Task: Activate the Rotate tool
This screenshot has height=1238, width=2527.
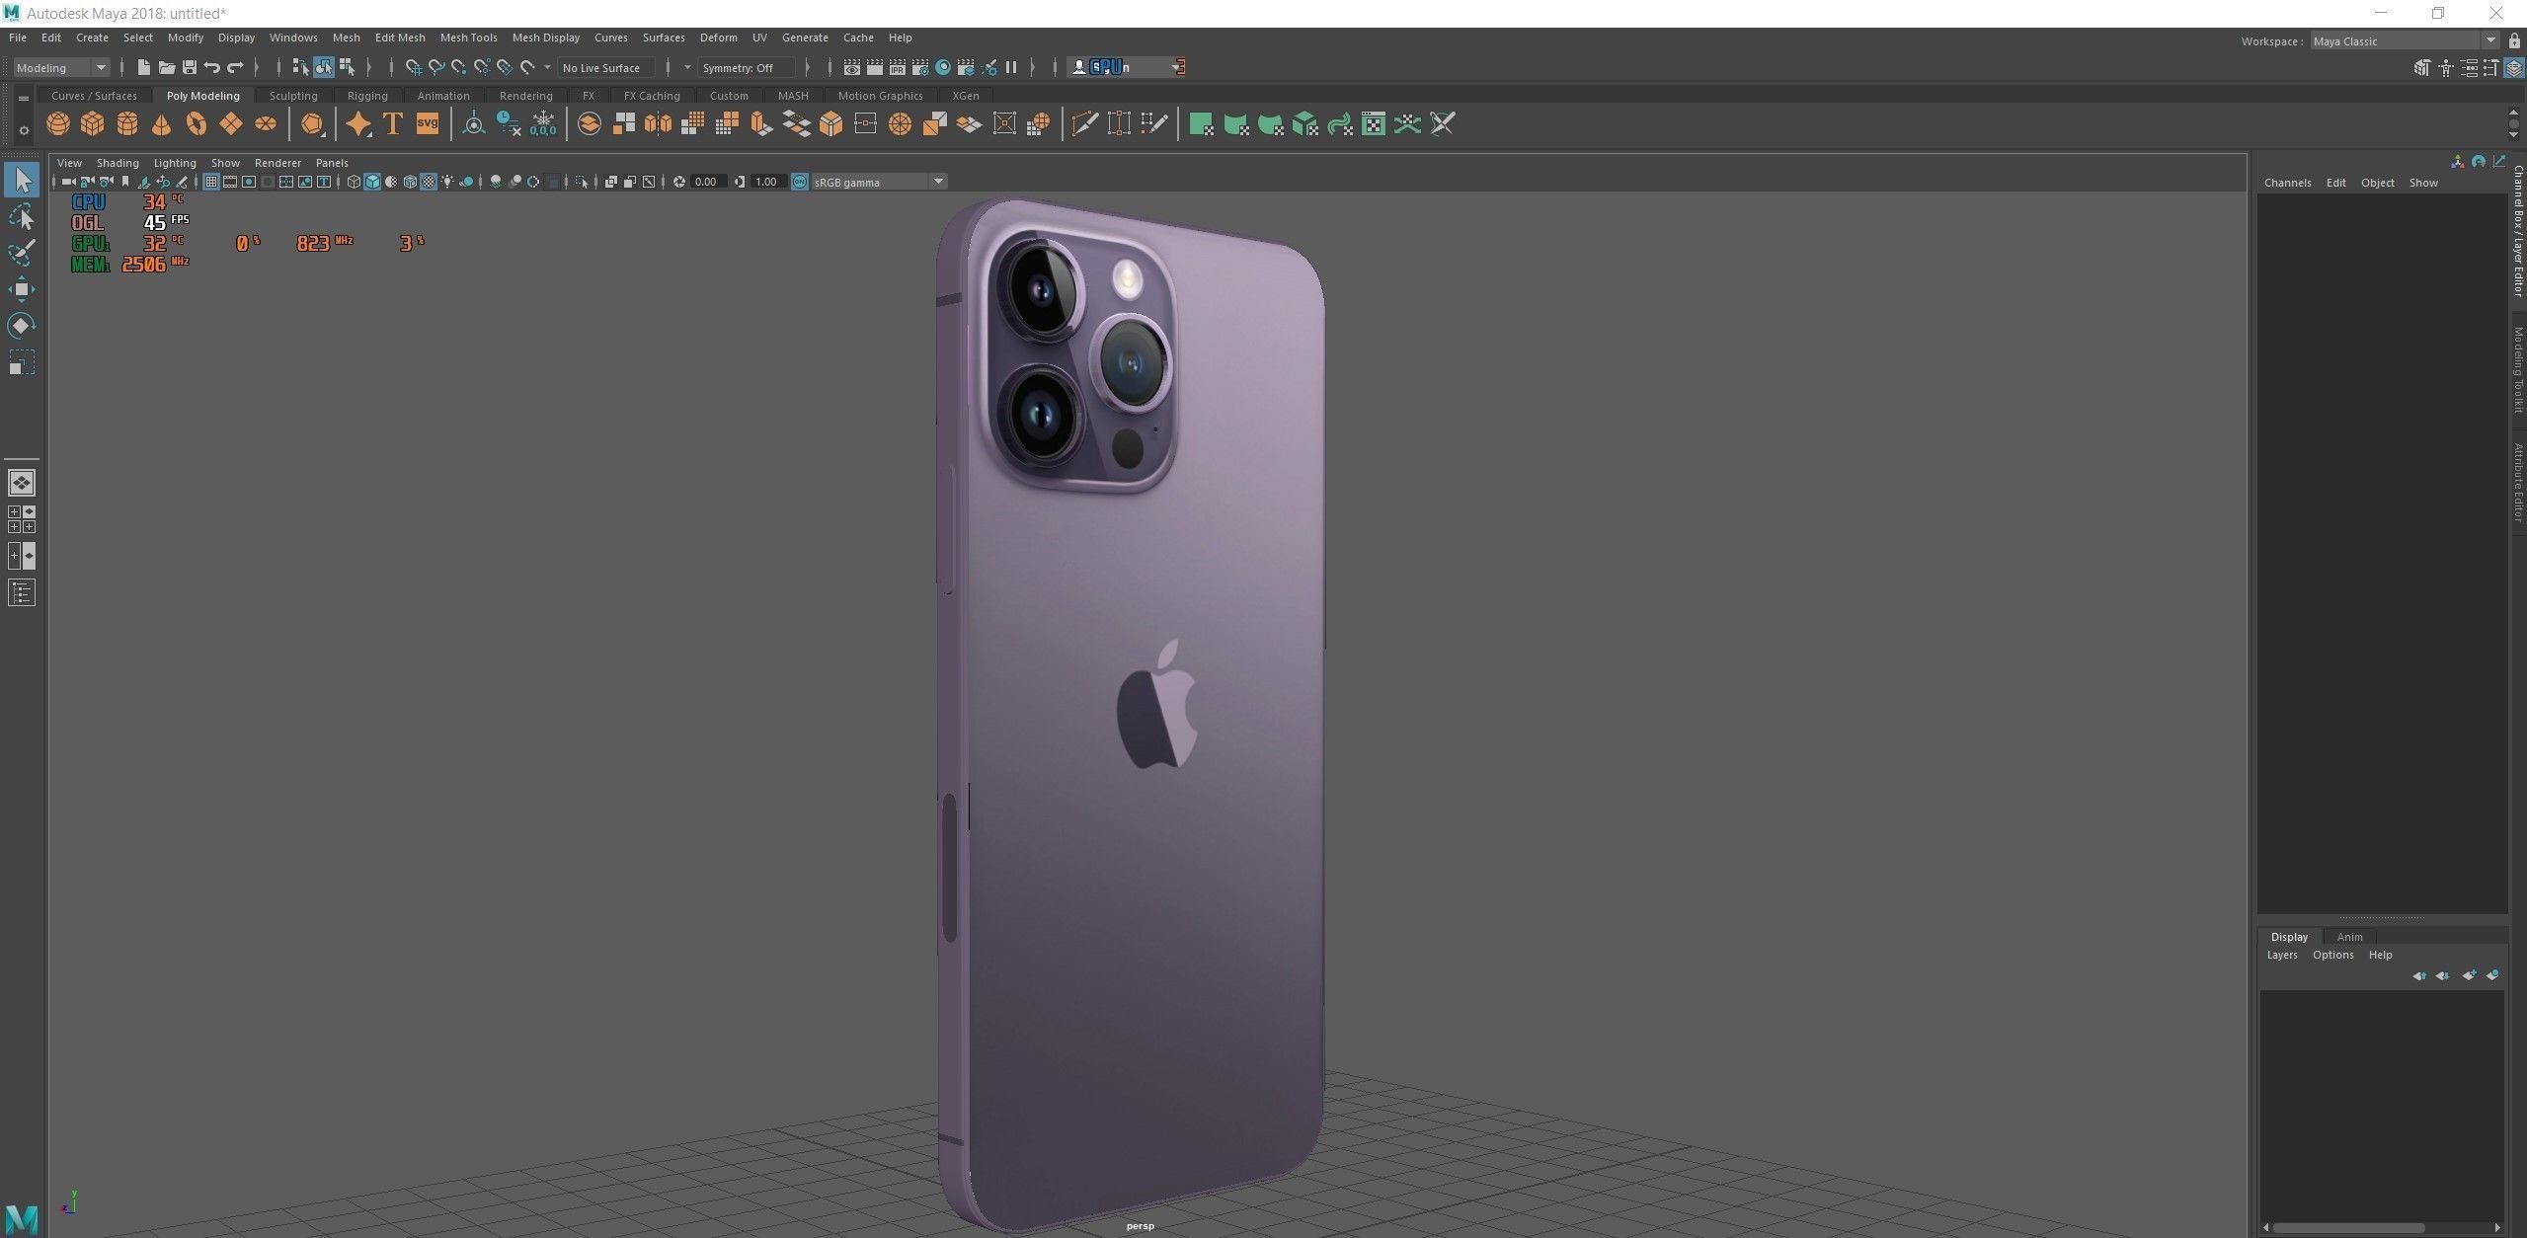Action: pos(22,325)
